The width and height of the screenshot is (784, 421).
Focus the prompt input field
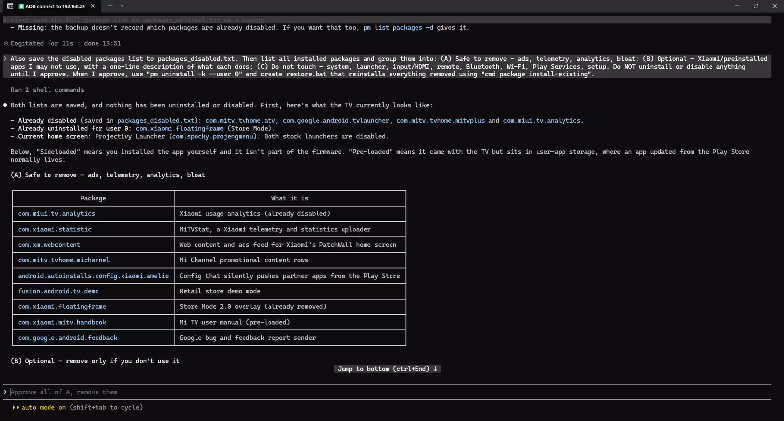(x=387, y=392)
